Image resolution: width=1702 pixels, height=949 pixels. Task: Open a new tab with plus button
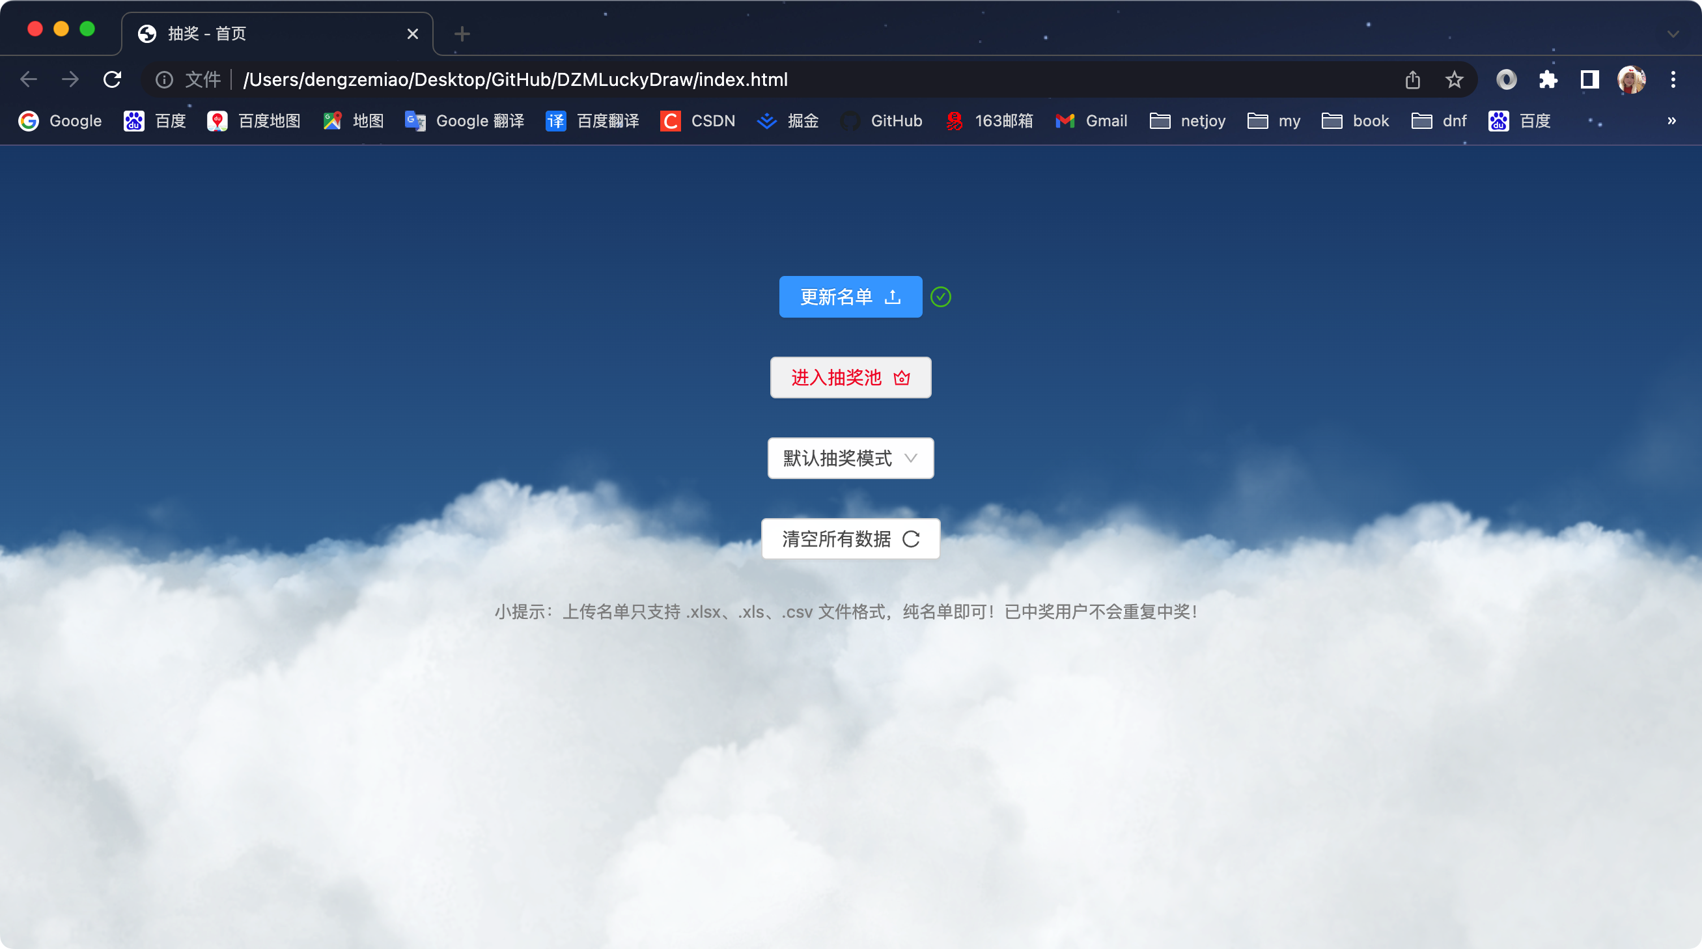462,34
